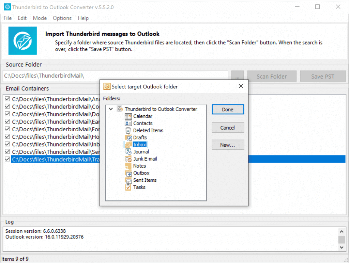Open the Options menu
Screen dimensions: 349x263
(62, 18)
